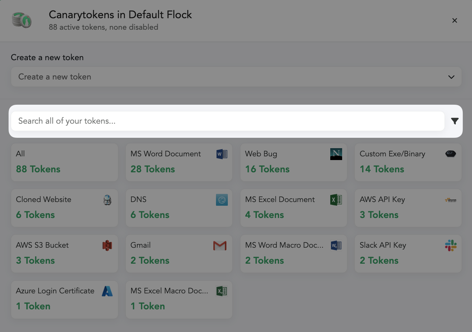Focus the Search all of your tokens field
Image resolution: width=472 pixels, height=332 pixels.
(x=228, y=121)
